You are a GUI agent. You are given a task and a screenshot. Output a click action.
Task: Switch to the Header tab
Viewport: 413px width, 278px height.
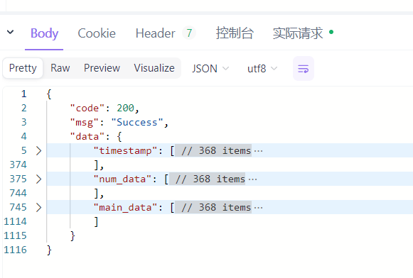[x=155, y=33]
